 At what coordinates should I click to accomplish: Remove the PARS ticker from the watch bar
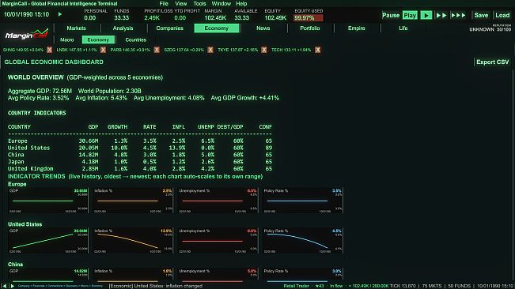point(157,50)
